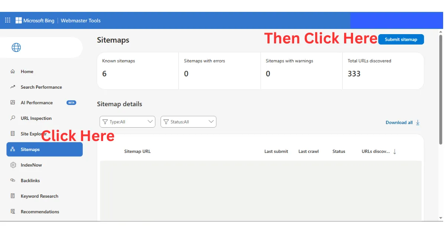The width and height of the screenshot is (445, 233).
Task: Sort by the Last crawl column header
Action: (x=309, y=151)
